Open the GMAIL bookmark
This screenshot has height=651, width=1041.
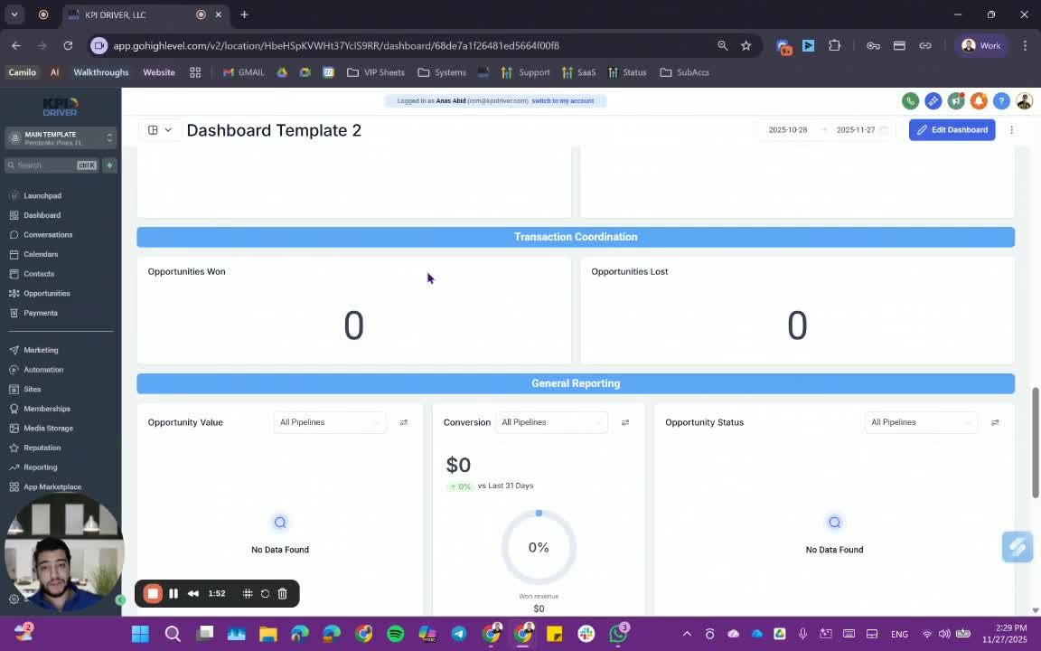coord(243,72)
